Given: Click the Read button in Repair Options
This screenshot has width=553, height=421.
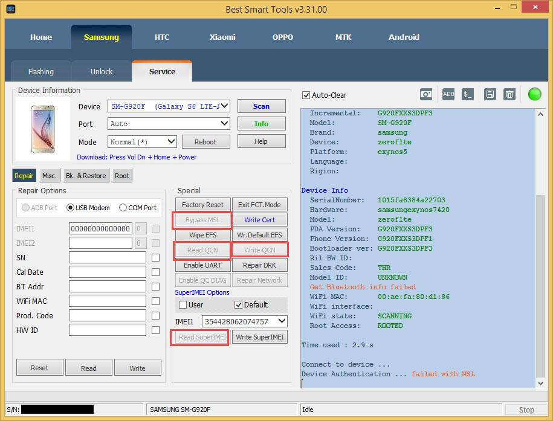Looking at the screenshot, I should click(88, 368).
